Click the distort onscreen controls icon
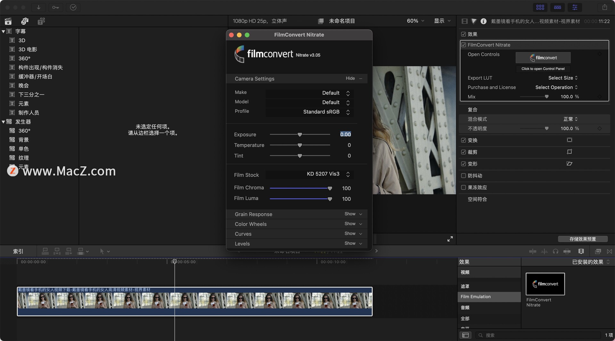The width and height of the screenshot is (615, 341). (x=569, y=164)
